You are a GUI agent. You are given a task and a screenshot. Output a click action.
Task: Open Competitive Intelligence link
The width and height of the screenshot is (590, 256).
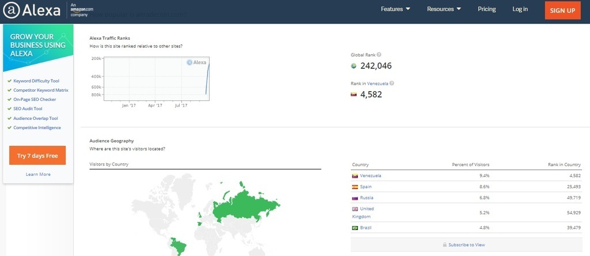coord(37,127)
